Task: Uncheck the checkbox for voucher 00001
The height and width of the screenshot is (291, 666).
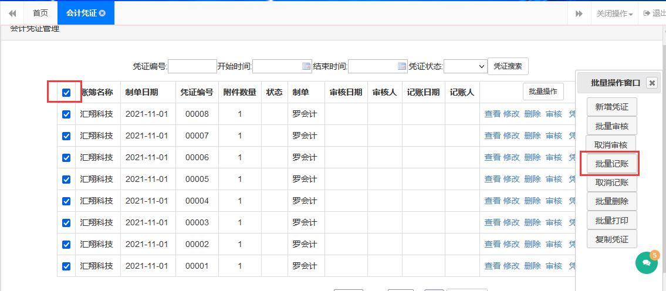Action: [66, 266]
